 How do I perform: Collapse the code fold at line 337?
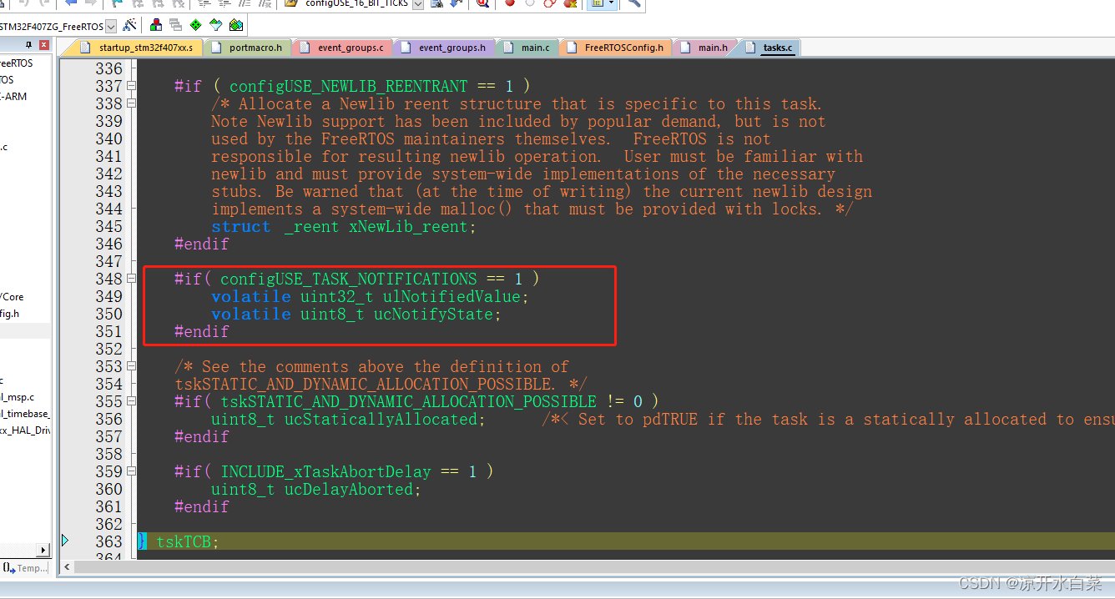pyautogui.click(x=131, y=86)
